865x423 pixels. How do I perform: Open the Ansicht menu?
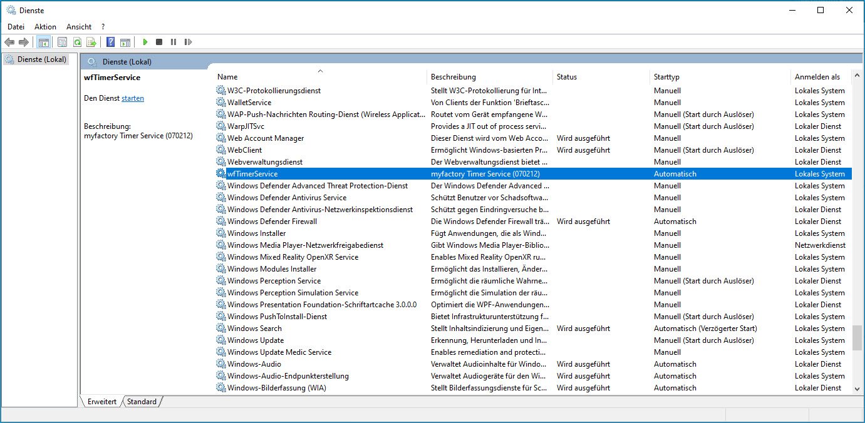click(79, 27)
